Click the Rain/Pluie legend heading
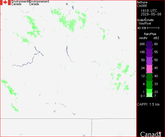This screenshot has height=137, width=165. 150,34
